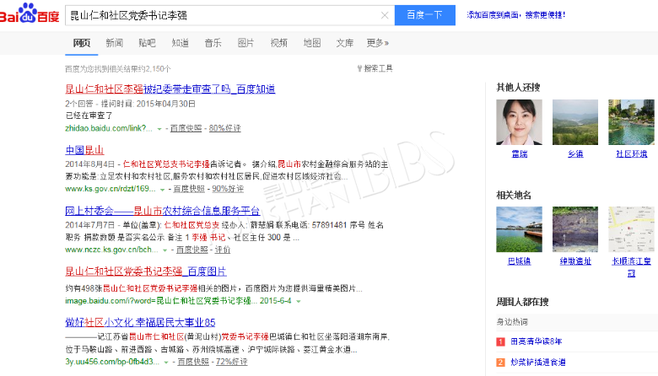This screenshot has width=658, height=376.
Task: Switch to the 图片 tab
Action: [x=245, y=43]
